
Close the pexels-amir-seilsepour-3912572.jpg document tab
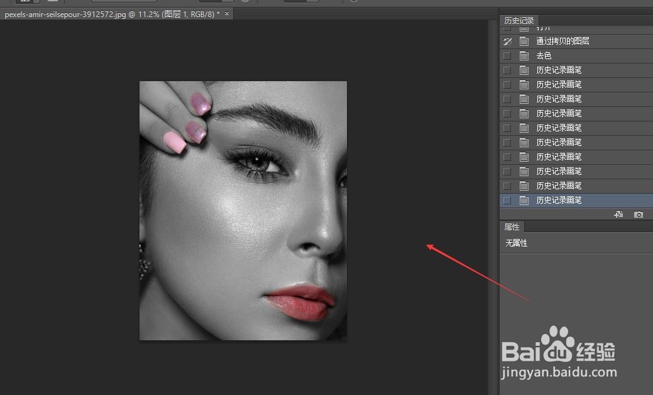point(227,14)
